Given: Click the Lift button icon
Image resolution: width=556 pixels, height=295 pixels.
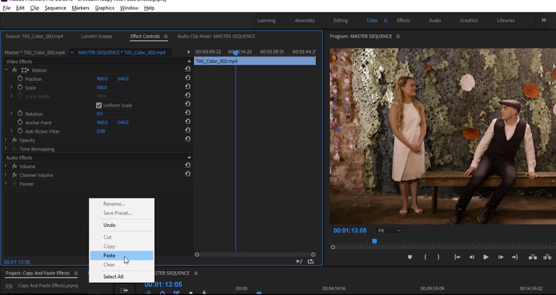Looking at the screenshot, I should 532,257.
